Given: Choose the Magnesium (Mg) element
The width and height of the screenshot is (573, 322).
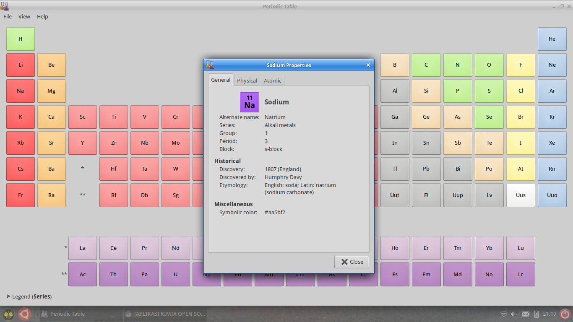Looking at the screenshot, I should (x=52, y=91).
